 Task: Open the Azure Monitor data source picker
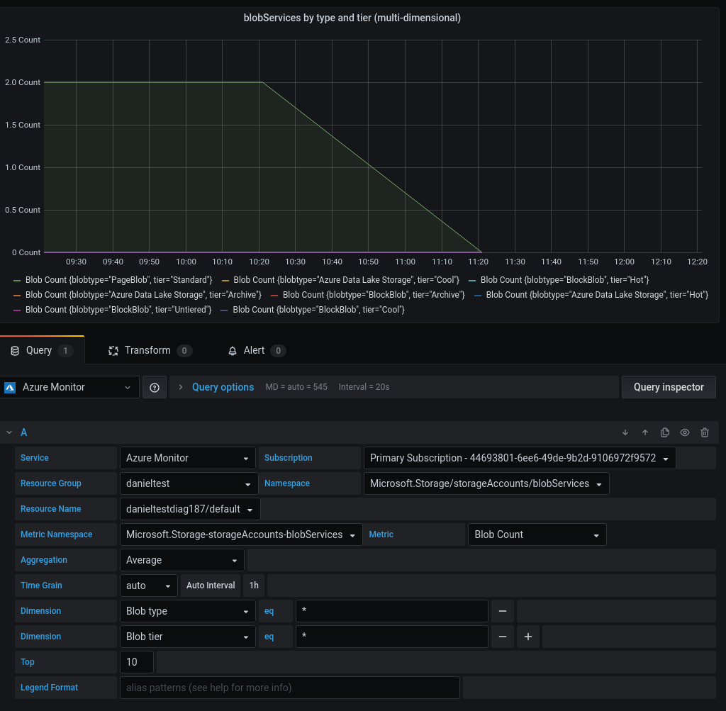coord(69,388)
